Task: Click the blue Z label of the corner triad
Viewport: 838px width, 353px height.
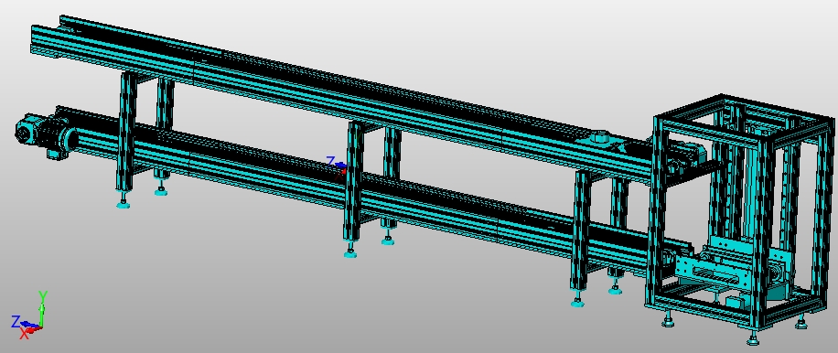Action: 16,321
